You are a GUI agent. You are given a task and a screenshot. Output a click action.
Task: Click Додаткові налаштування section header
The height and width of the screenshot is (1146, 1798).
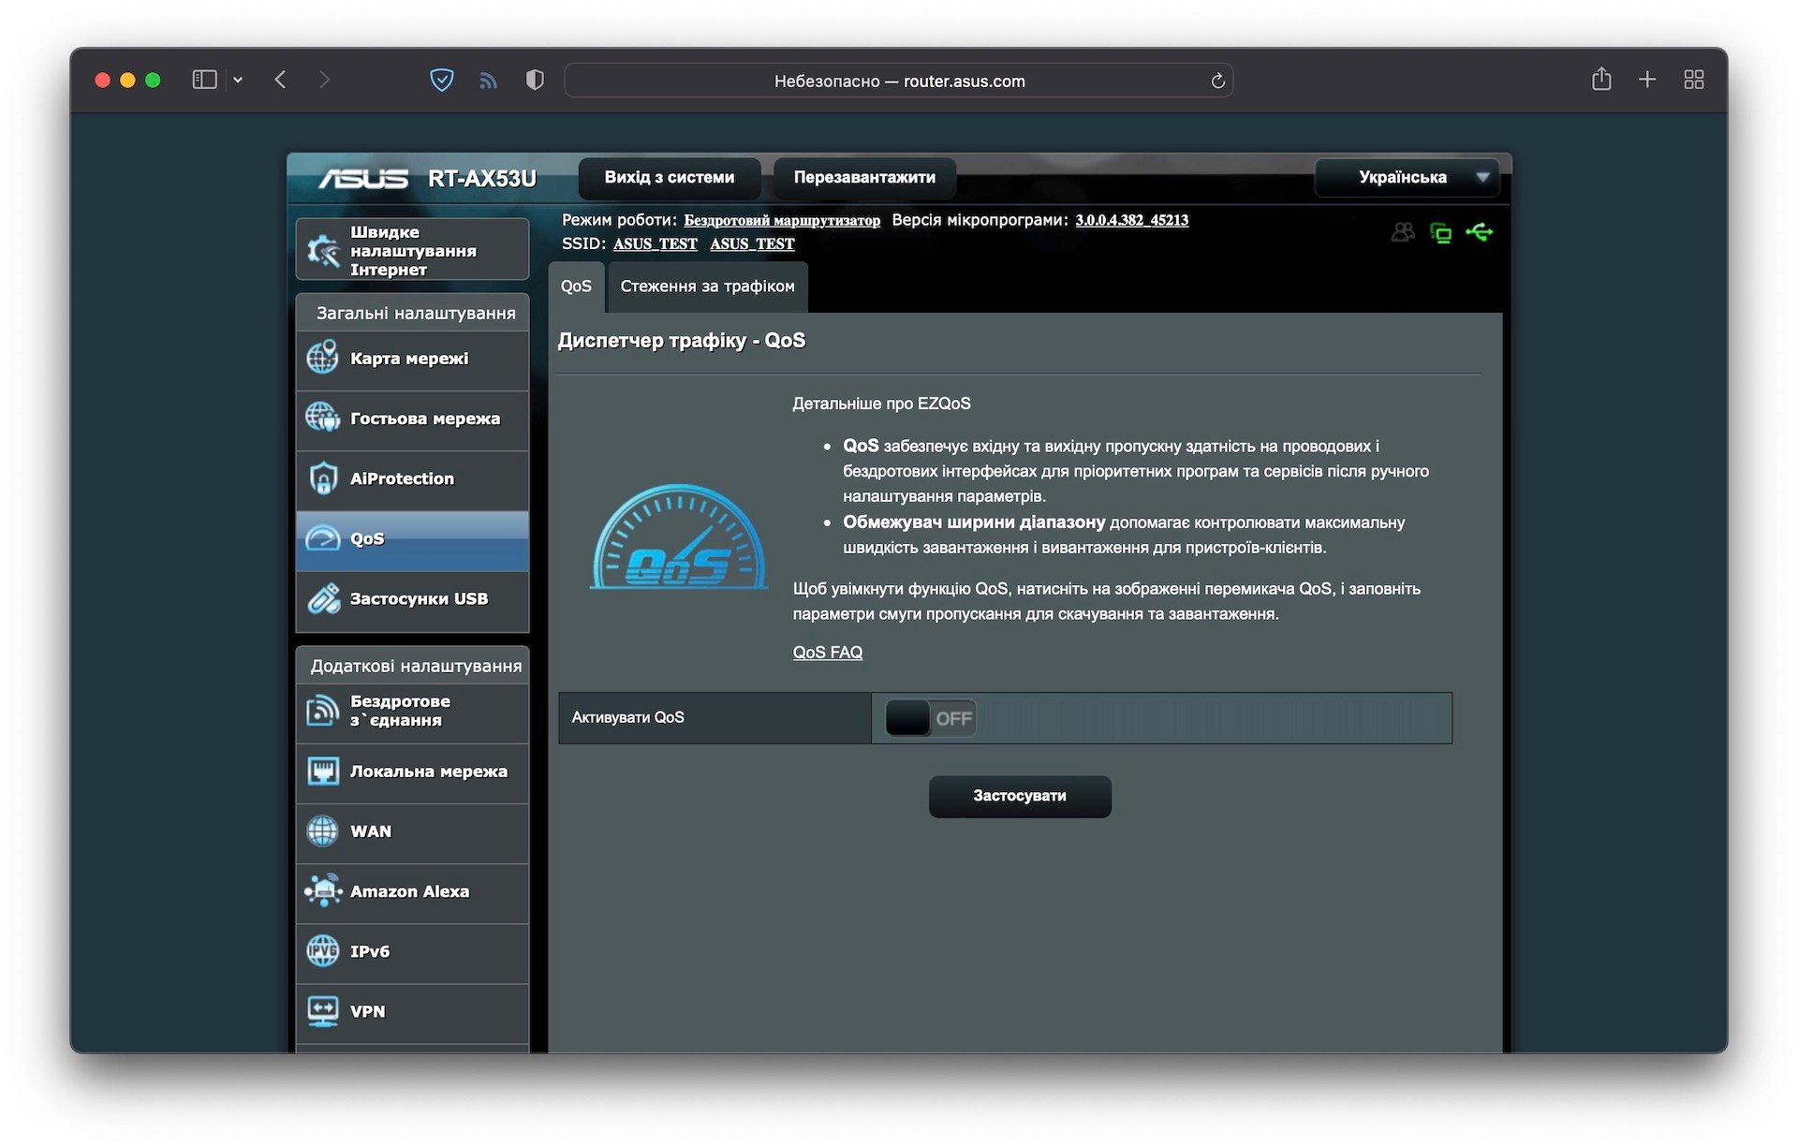click(415, 666)
